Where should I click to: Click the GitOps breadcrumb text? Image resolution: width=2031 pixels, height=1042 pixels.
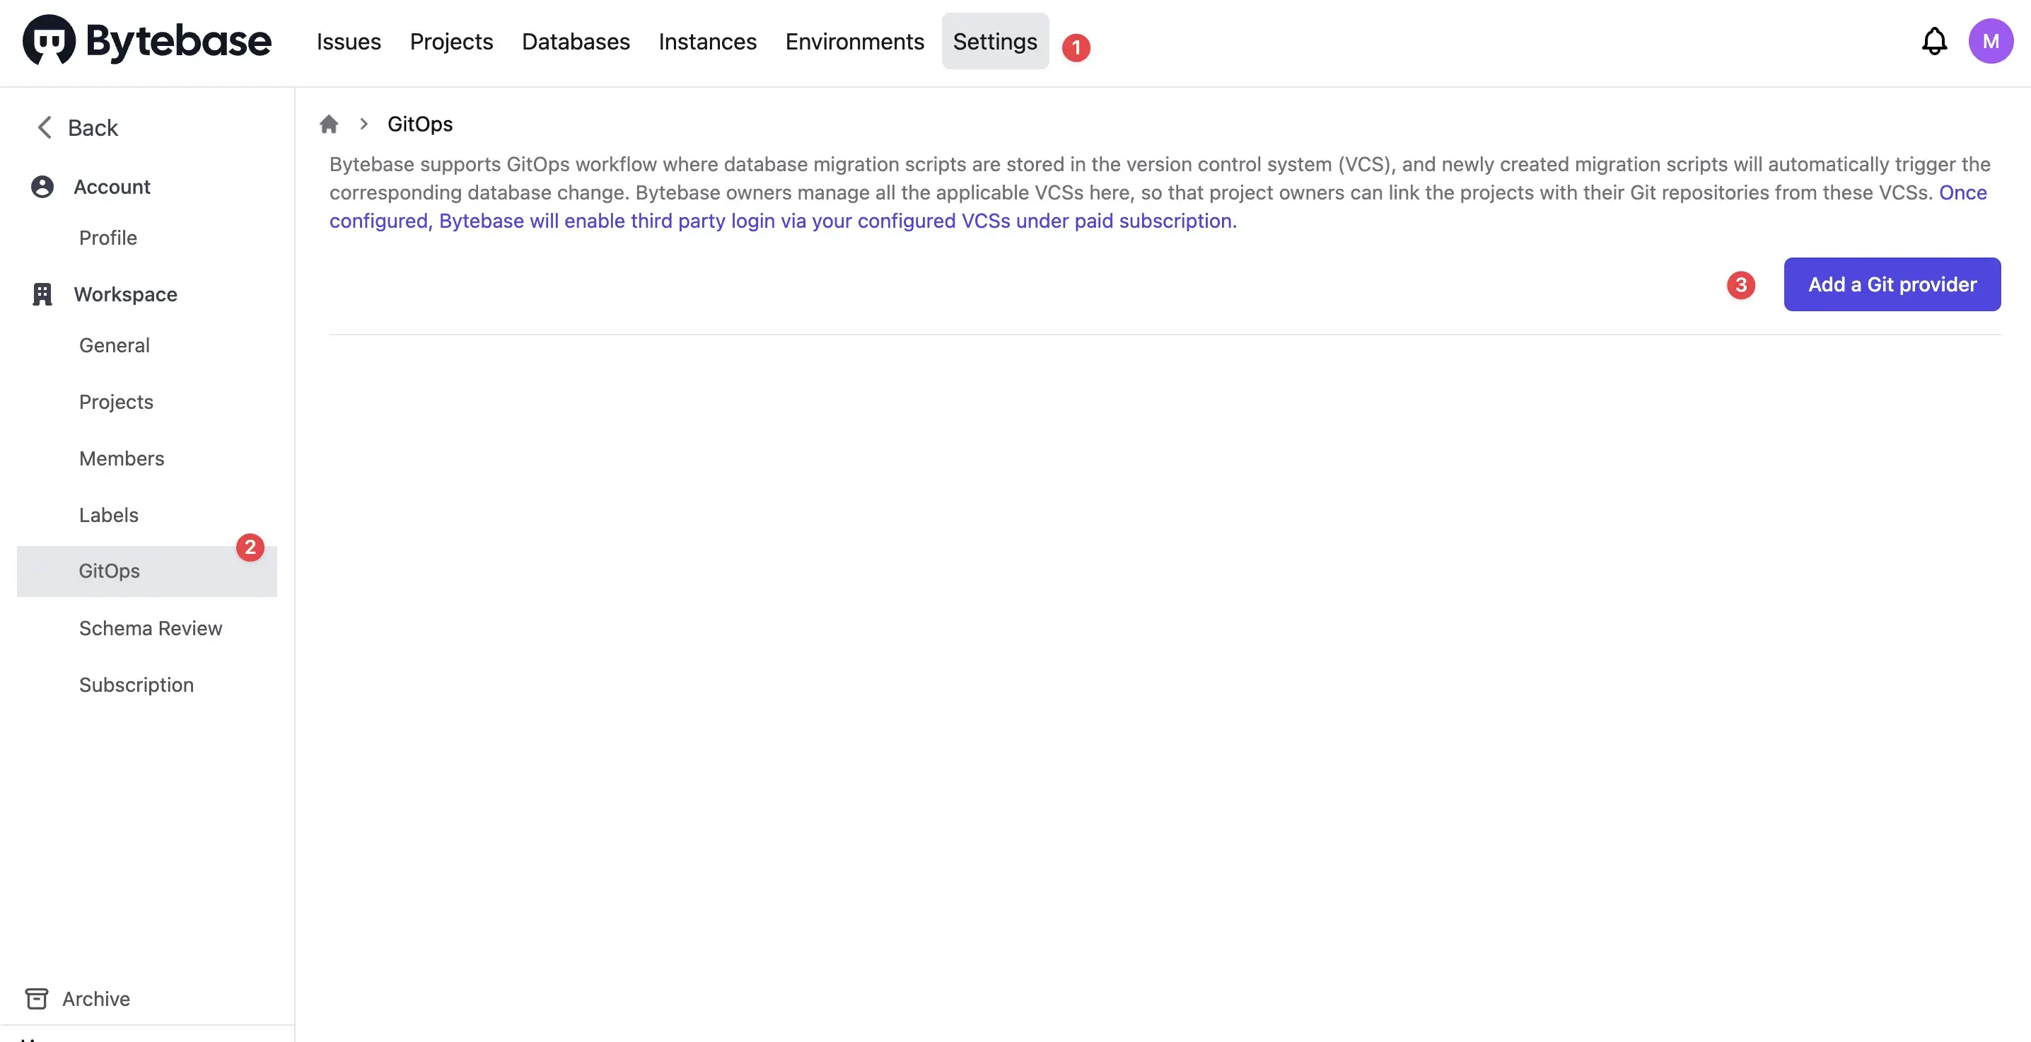420,124
